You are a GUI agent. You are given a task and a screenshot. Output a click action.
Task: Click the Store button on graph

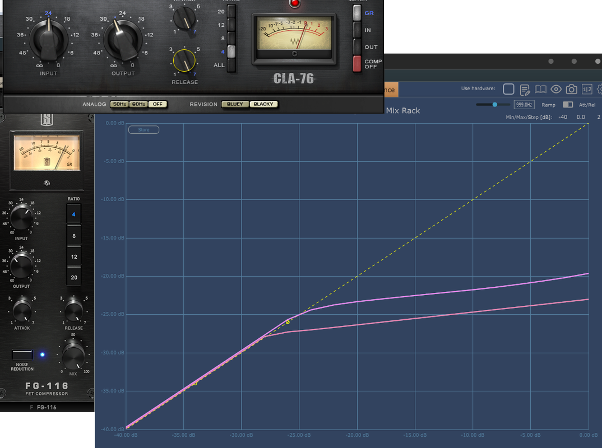(x=143, y=130)
